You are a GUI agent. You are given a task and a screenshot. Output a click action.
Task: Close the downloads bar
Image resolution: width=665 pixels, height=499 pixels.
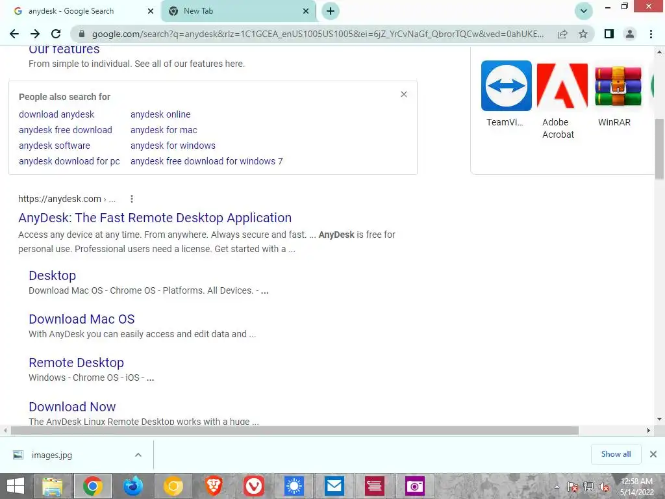pos(653,454)
